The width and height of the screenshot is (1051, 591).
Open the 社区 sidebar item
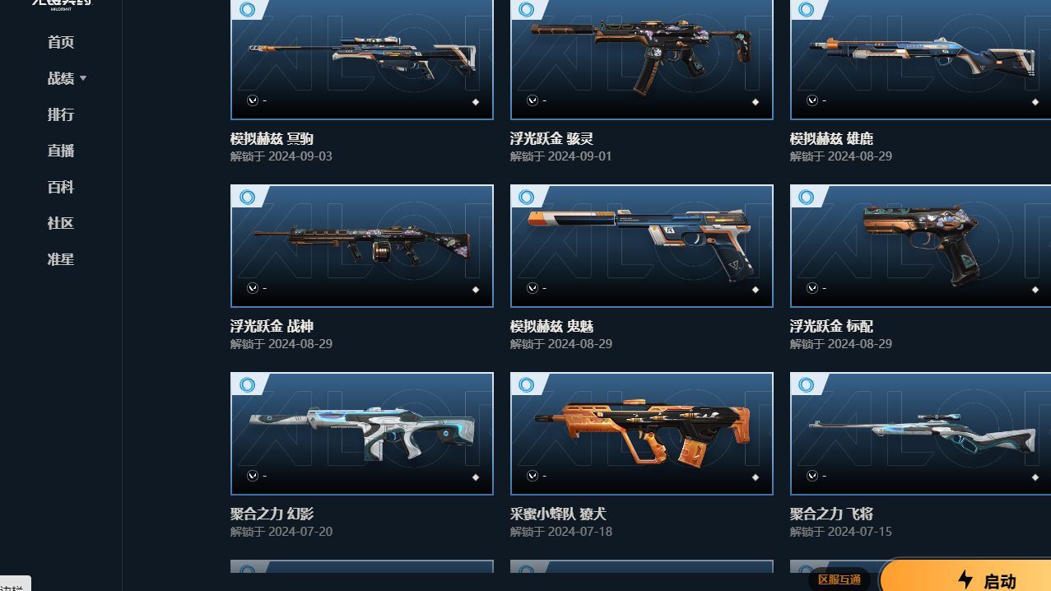[61, 223]
